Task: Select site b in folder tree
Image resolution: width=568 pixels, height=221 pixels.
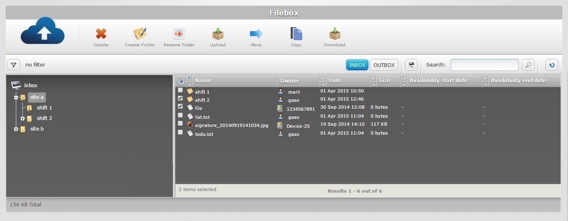Action: (x=37, y=129)
